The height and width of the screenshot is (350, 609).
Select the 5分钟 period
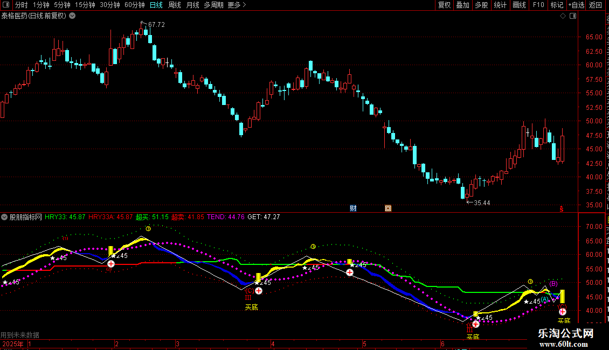tap(62, 5)
